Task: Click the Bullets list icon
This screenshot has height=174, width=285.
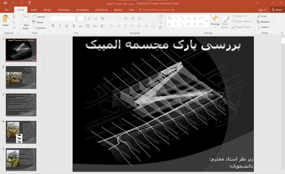Action: point(112,18)
